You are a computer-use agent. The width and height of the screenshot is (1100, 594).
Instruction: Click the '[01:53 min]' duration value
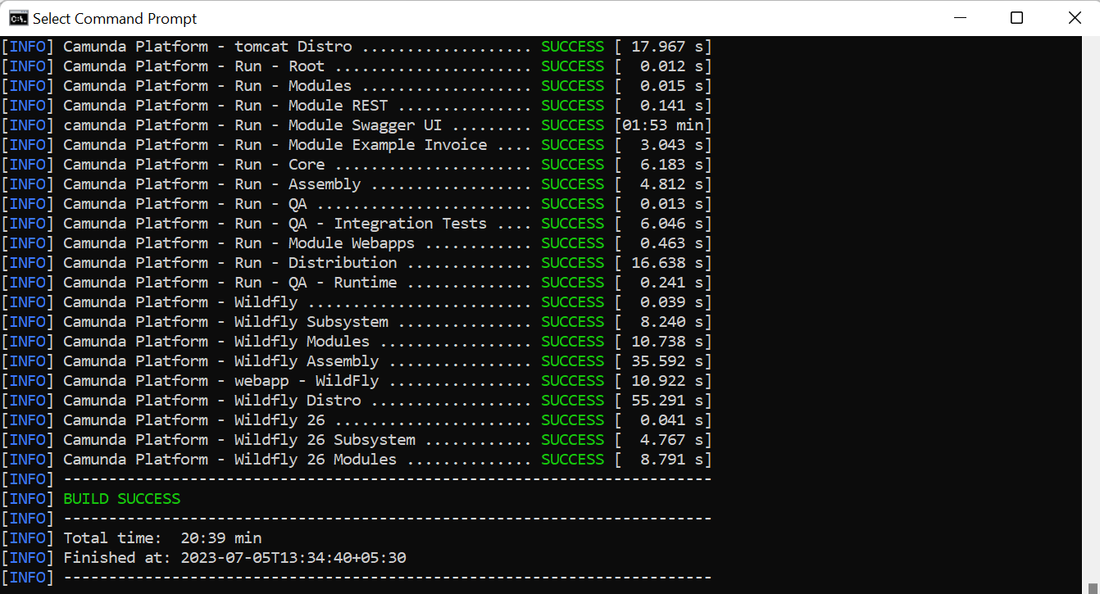(663, 125)
